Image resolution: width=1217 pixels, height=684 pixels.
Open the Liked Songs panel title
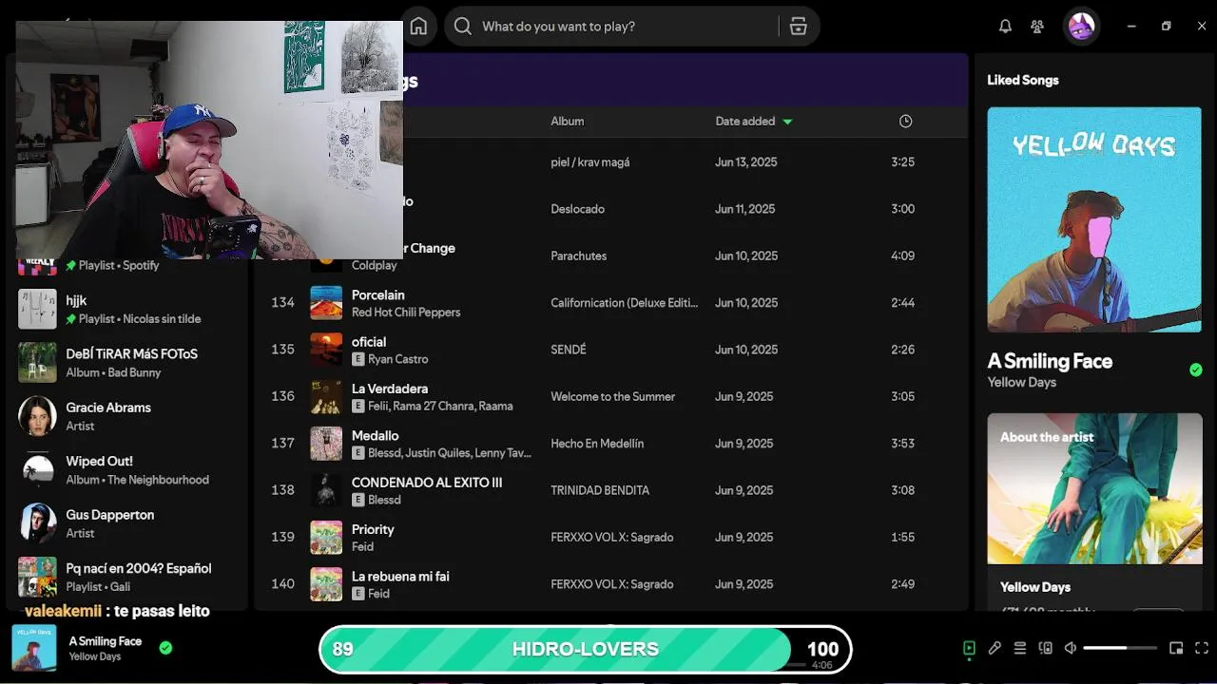1023,80
